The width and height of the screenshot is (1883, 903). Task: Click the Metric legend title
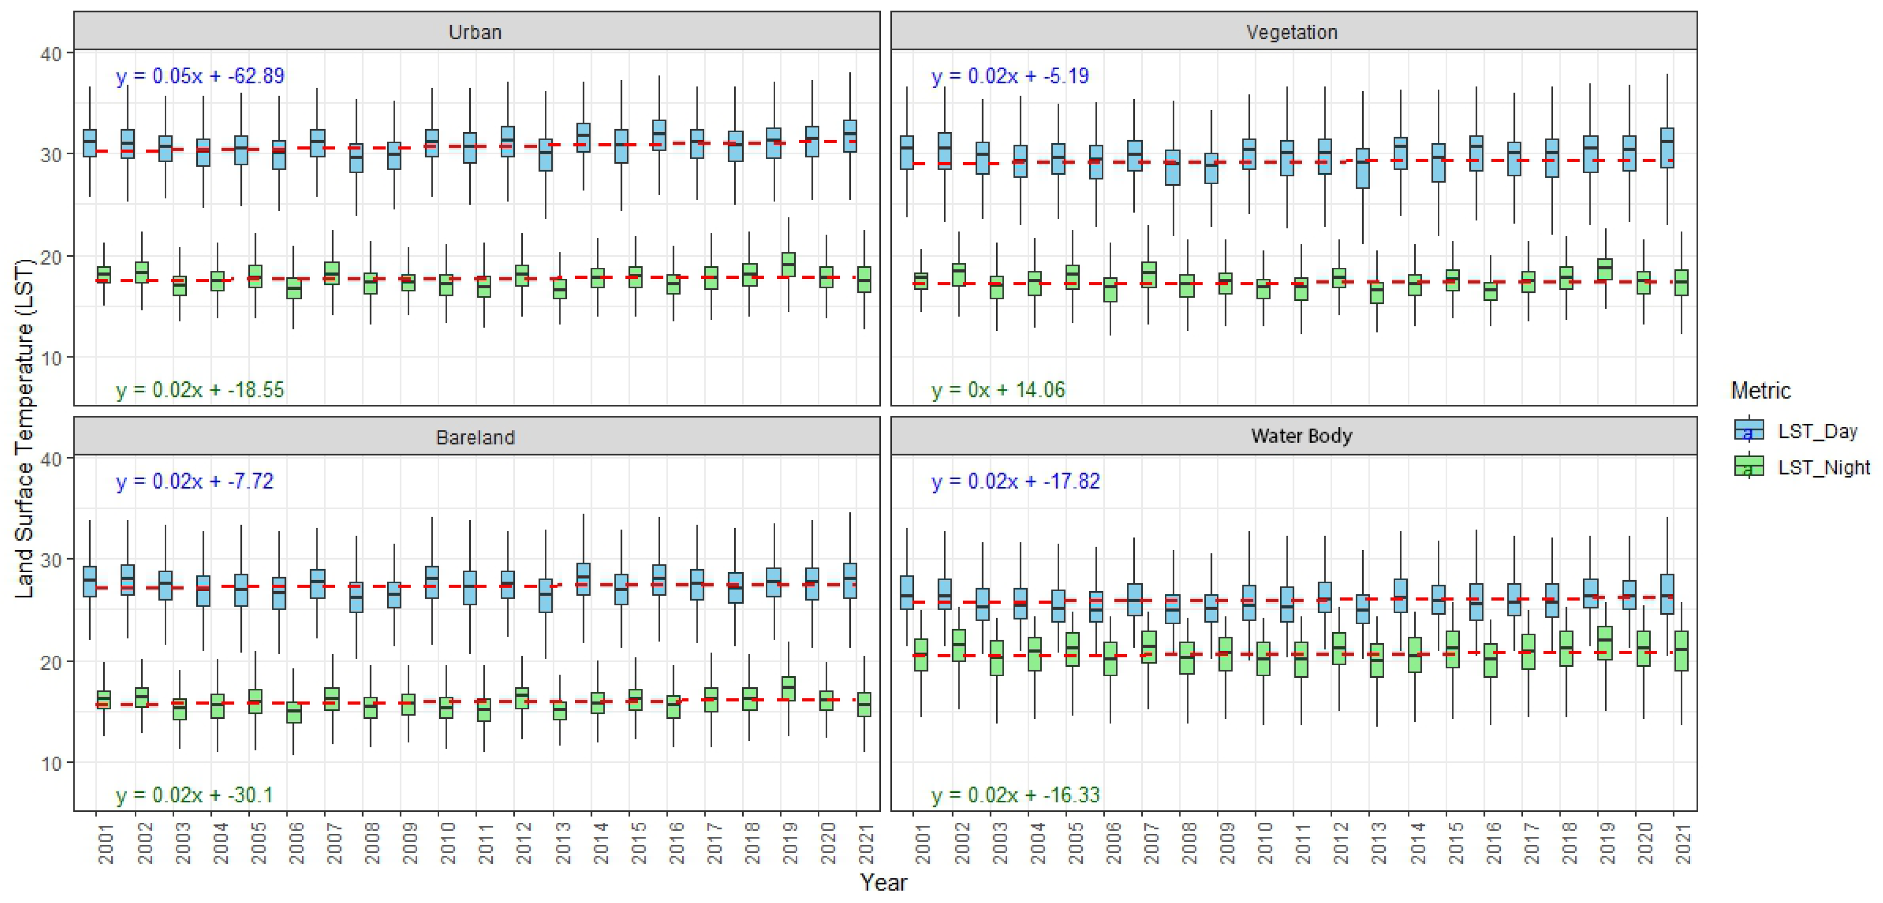(x=1760, y=391)
